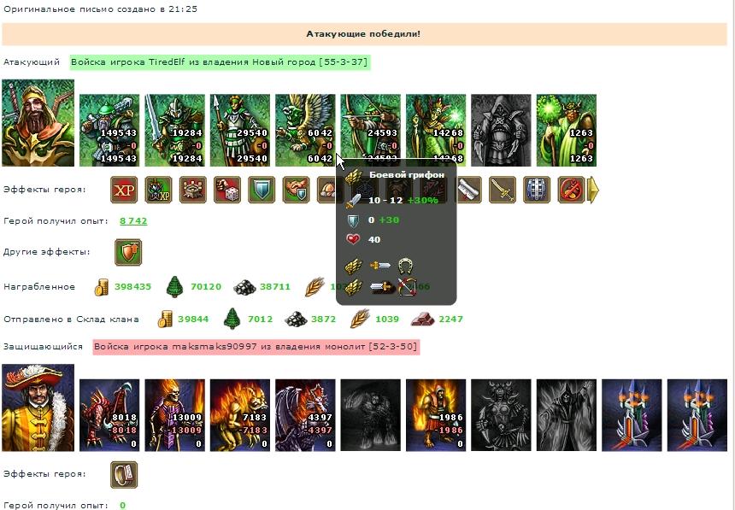735x510 pixels.
Task: Click the defender maksmaks90997 pink label
Action: tap(256, 347)
